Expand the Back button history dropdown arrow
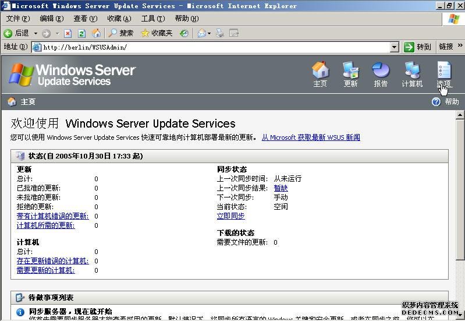The image size is (465, 321). 36,33
